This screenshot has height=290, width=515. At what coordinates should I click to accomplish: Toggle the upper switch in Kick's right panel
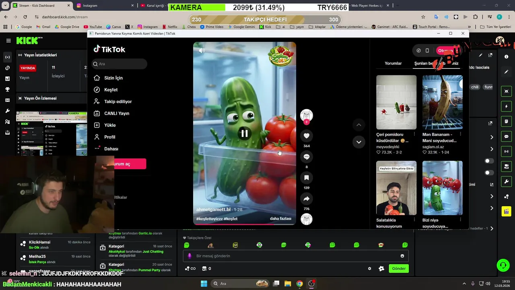pyautogui.click(x=489, y=161)
